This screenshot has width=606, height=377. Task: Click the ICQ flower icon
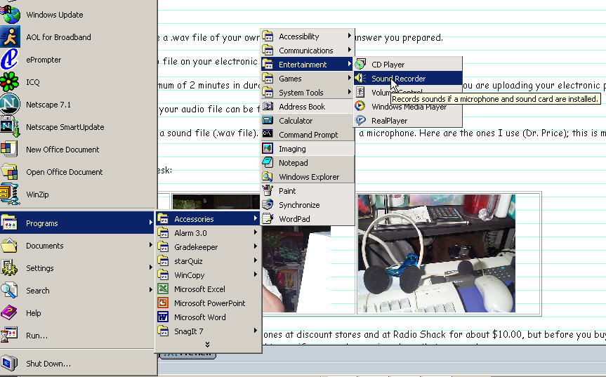click(9, 82)
